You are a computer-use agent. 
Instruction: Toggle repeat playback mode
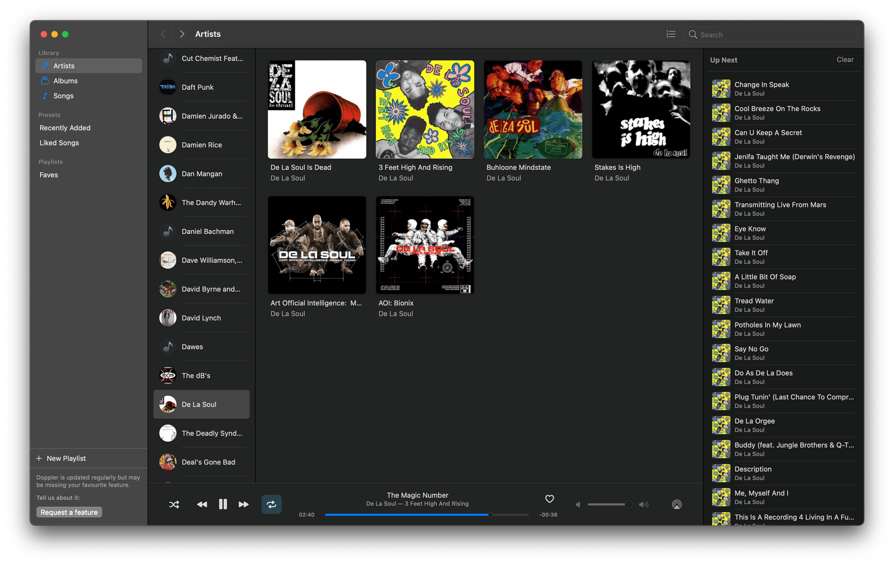coord(271,504)
